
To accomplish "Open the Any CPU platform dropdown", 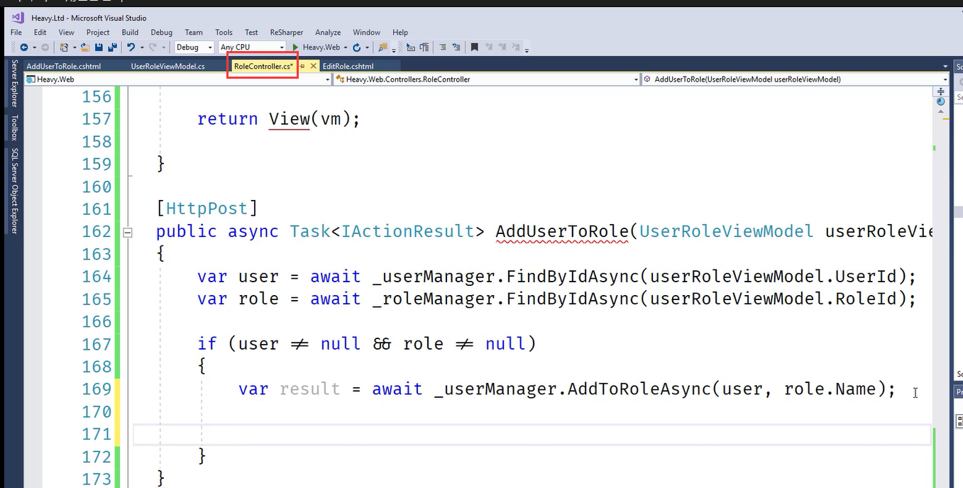I will pyautogui.click(x=252, y=48).
